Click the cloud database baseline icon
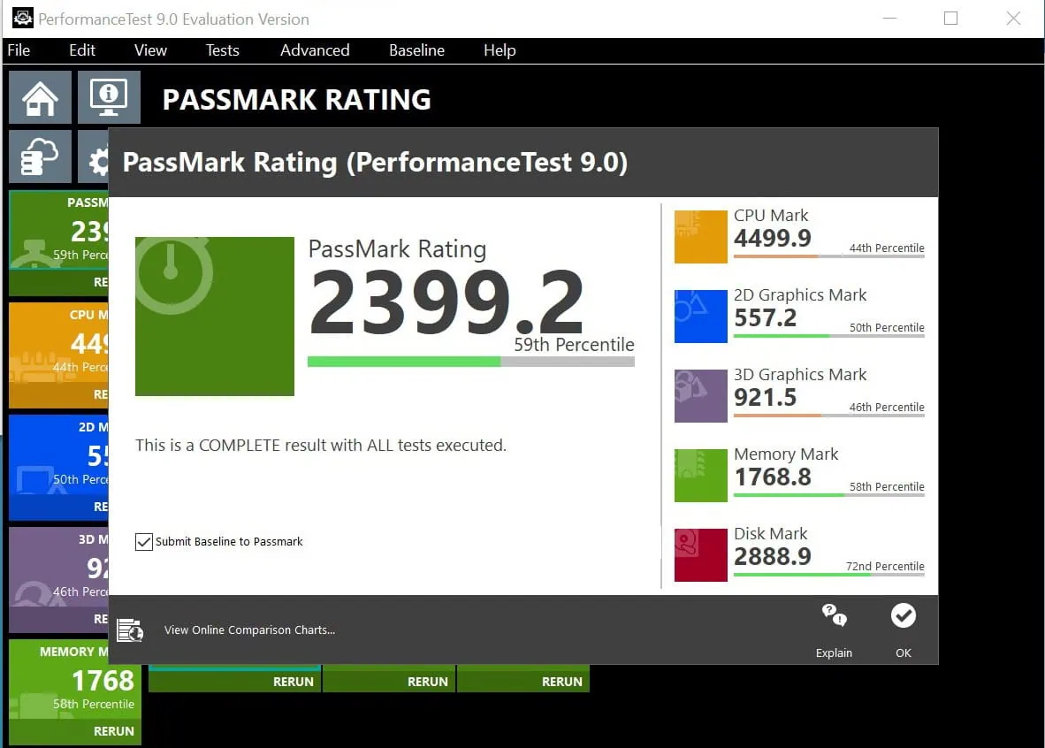 [x=40, y=157]
